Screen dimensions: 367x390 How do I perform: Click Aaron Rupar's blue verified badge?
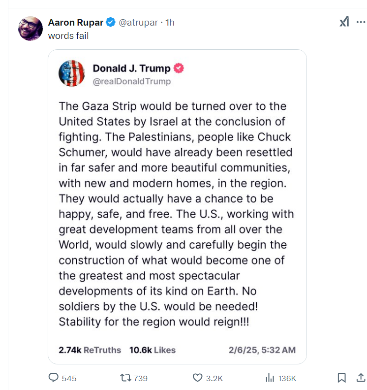click(x=112, y=23)
